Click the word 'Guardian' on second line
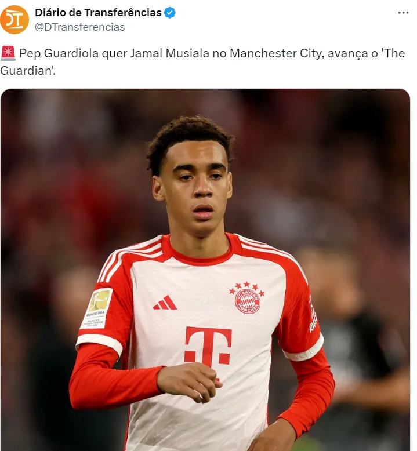Viewport: 417px width, 451px height. coord(26,71)
